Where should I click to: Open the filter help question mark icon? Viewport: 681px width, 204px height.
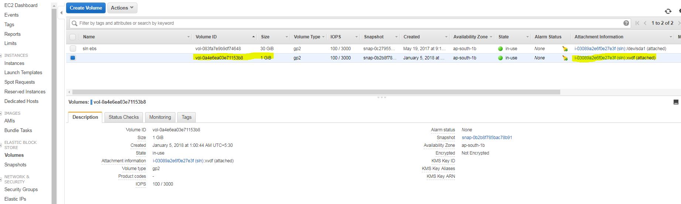click(626, 23)
